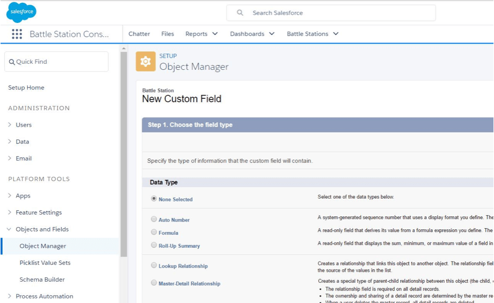This screenshot has height=303, width=494.
Task: Open the Dashboards tab
Action: point(247,34)
